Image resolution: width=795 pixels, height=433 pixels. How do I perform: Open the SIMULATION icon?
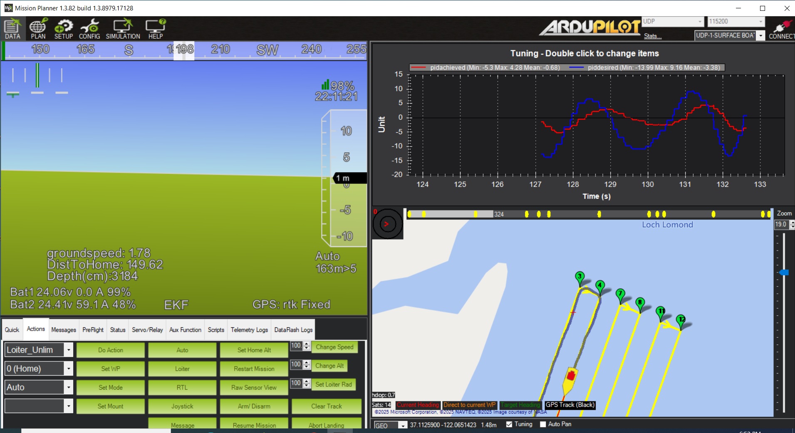123,29
